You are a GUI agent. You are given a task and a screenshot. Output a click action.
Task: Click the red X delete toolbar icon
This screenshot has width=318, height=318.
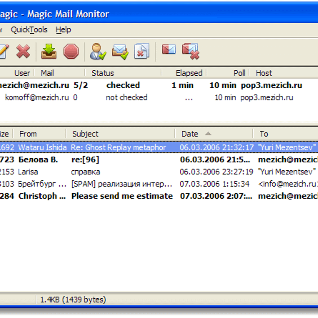pos(23,51)
